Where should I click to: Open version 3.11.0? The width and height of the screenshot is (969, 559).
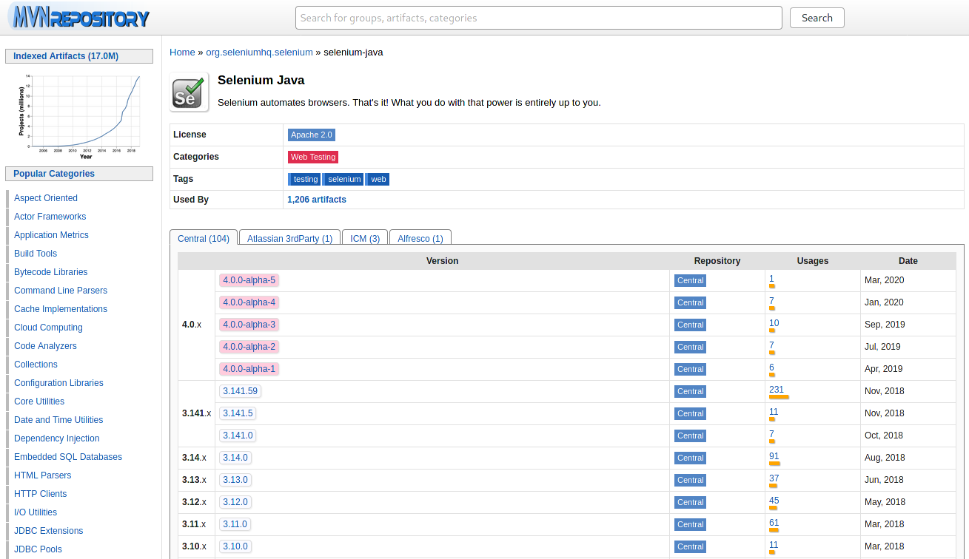tap(235, 524)
